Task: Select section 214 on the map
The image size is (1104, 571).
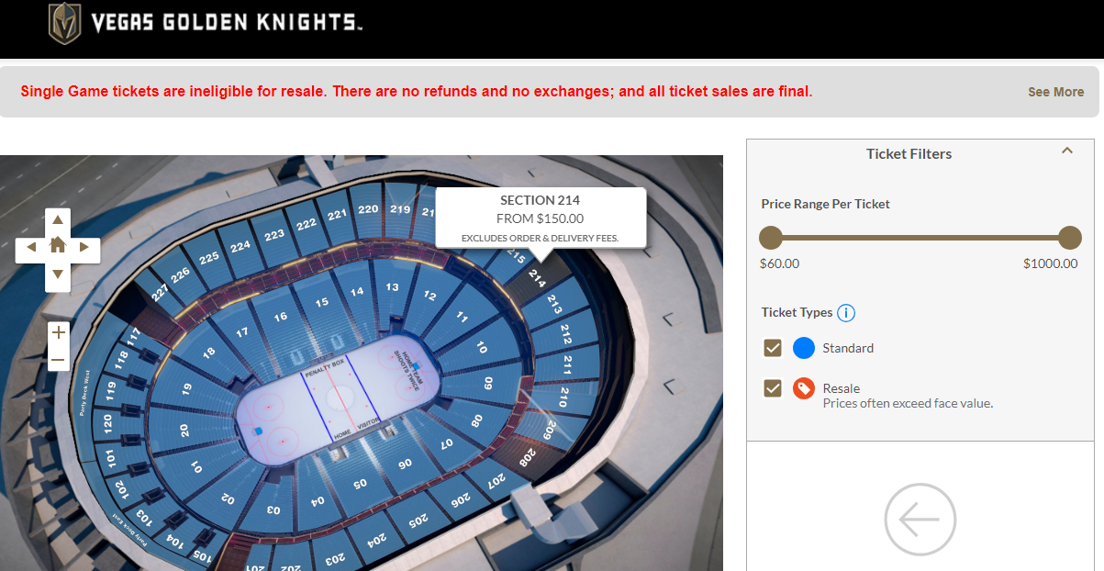Action: (538, 277)
